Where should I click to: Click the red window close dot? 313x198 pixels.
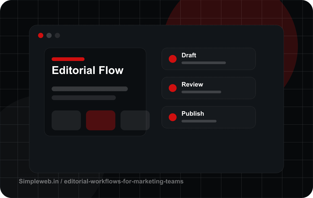point(41,35)
